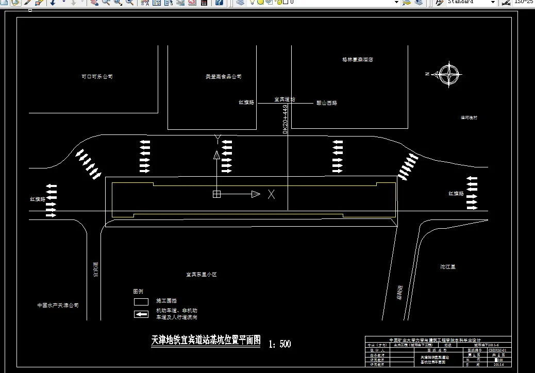Viewport: 535px width, 373px height.
Task: Open the Dimension Style manager icon
Action: [x=506, y=2]
